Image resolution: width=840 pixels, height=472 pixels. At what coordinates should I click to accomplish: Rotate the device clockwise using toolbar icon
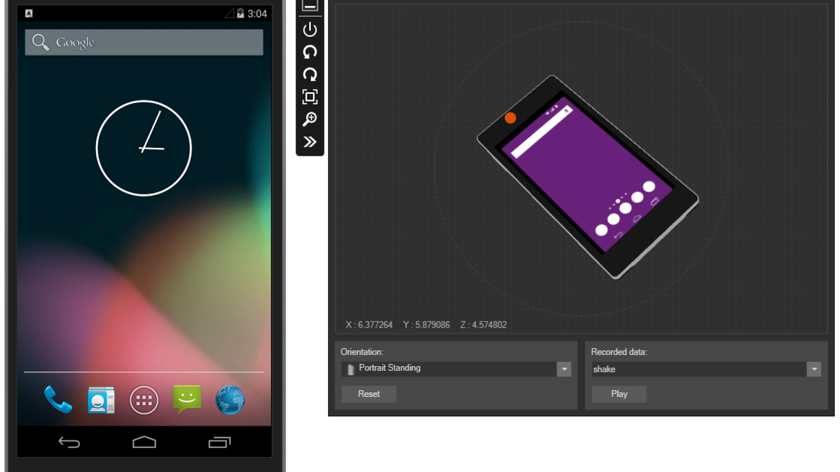(x=310, y=74)
